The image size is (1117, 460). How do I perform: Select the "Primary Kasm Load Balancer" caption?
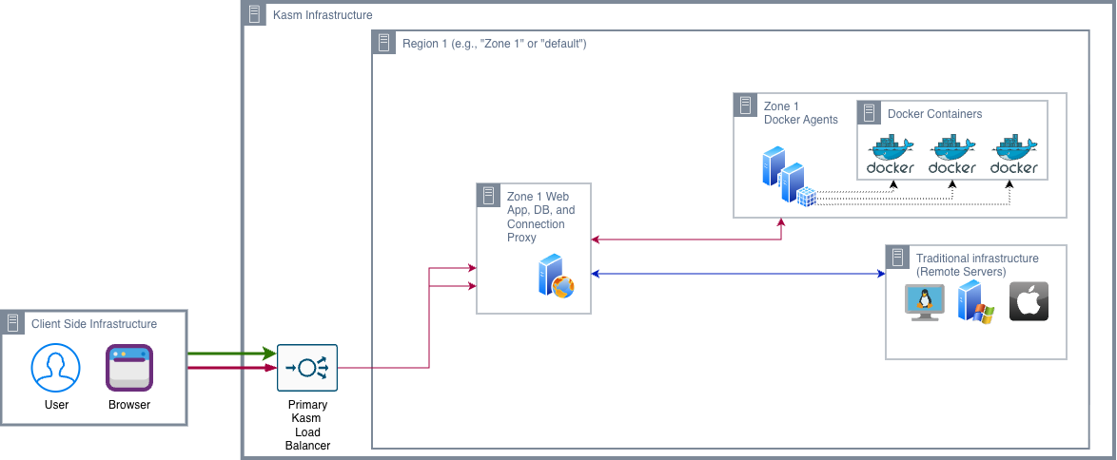(x=307, y=425)
